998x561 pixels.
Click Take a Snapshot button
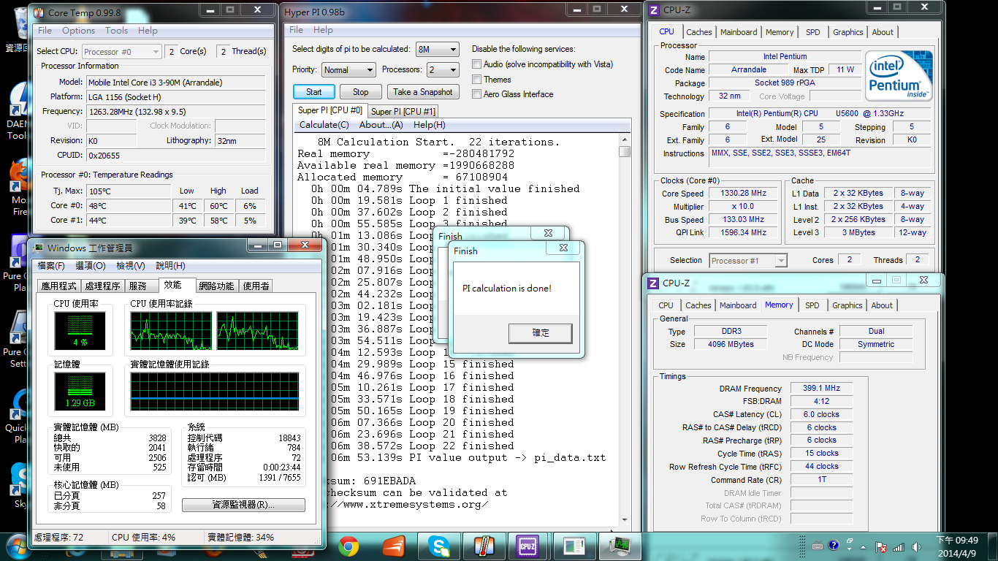[x=423, y=92]
